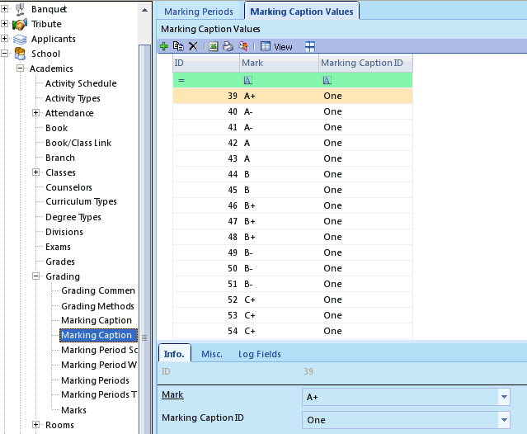Open the Marking Caption ID dropdown arrow
The image size is (527, 434).
click(504, 420)
